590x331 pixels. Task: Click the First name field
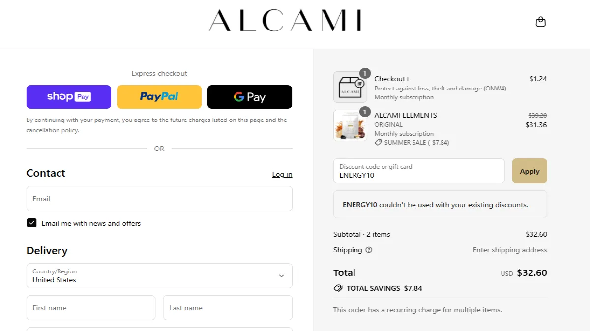click(91, 308)
